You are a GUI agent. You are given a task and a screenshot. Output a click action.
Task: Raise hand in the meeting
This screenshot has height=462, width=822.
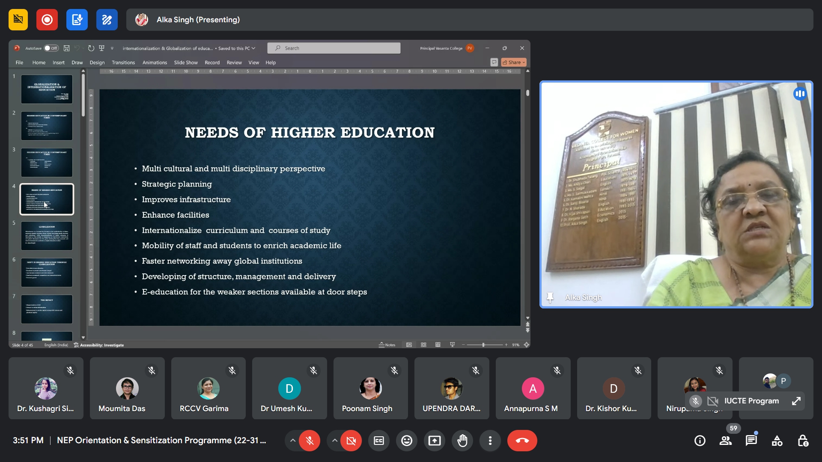462,441
